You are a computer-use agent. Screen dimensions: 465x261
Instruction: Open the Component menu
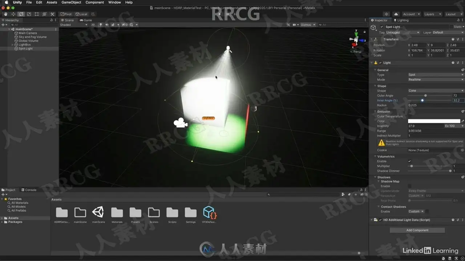pyautogui.click(x=94, y=3)
